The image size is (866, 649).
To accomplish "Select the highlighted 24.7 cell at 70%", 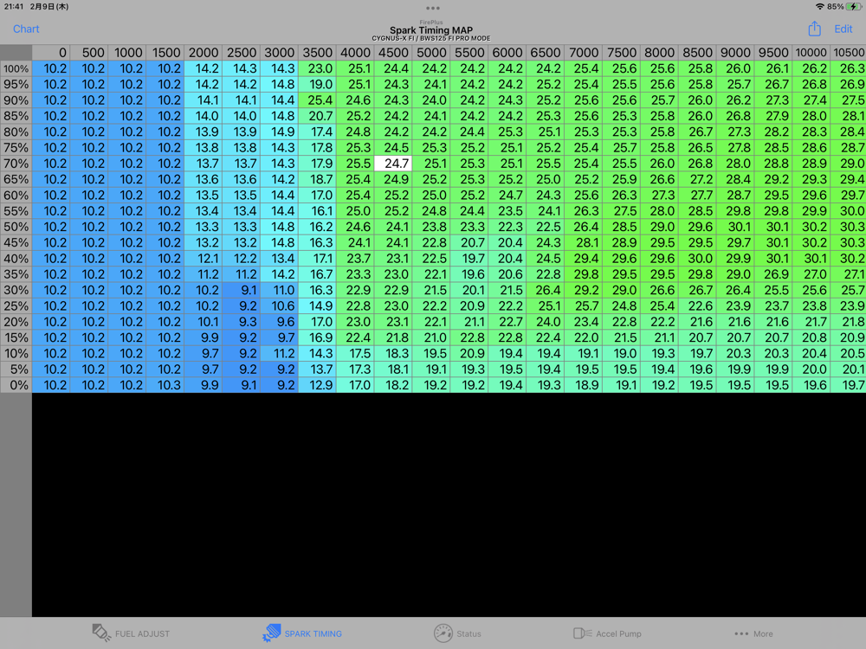I will click(393, 164).
